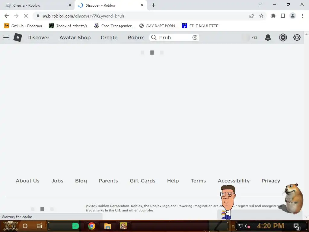Open the Help footer link
Viewport: 309px width, 232px height.
point(173,181)
